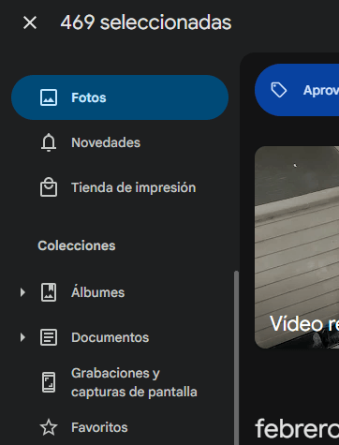Click the Favoritos star icon
339x445 pixels.
(49, 427)
